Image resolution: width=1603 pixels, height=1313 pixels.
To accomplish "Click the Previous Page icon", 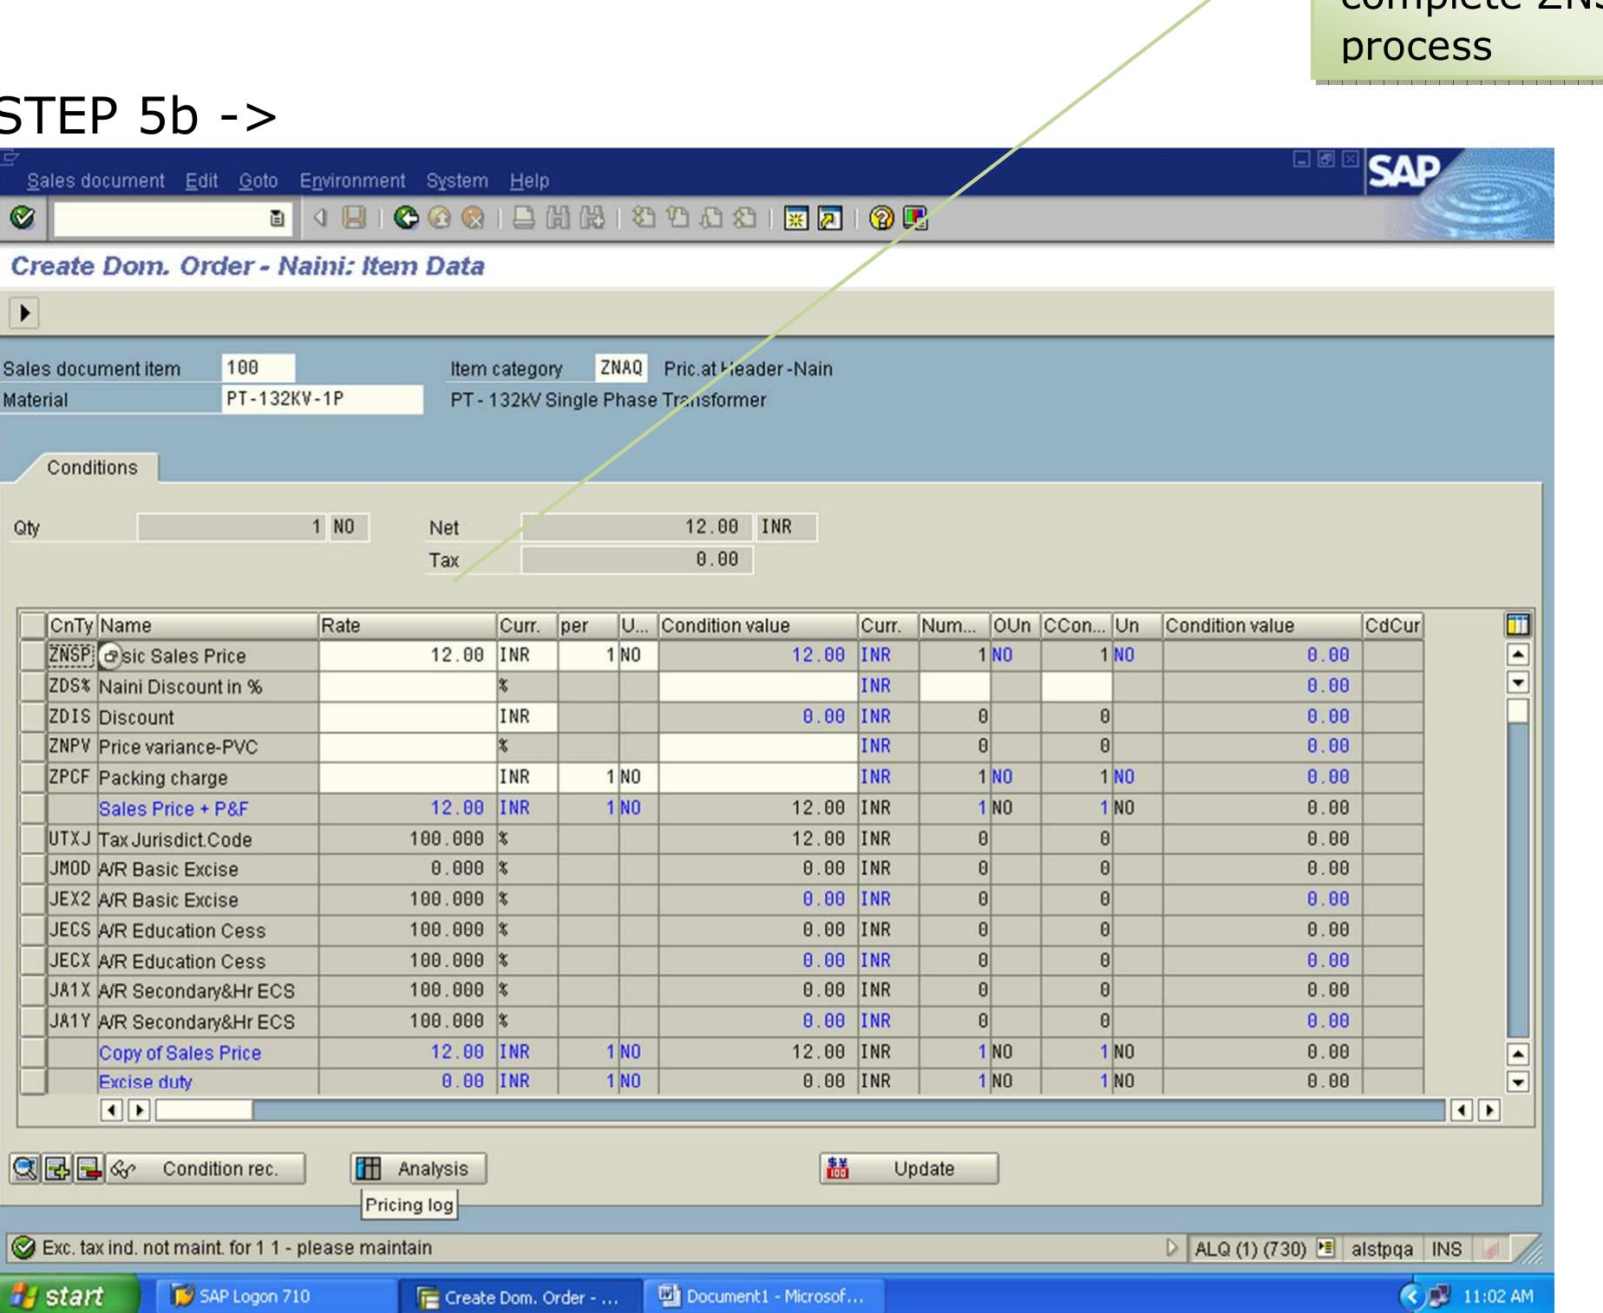I will [677, 218].
